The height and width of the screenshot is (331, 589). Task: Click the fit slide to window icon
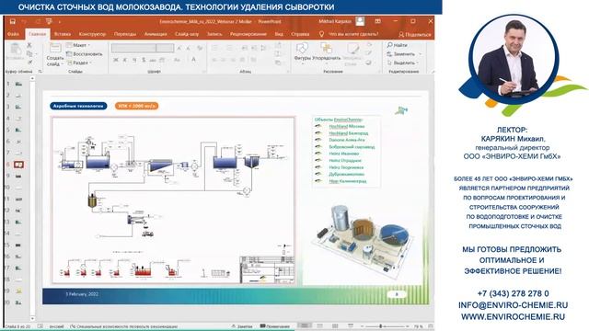[x=430, y=326]
